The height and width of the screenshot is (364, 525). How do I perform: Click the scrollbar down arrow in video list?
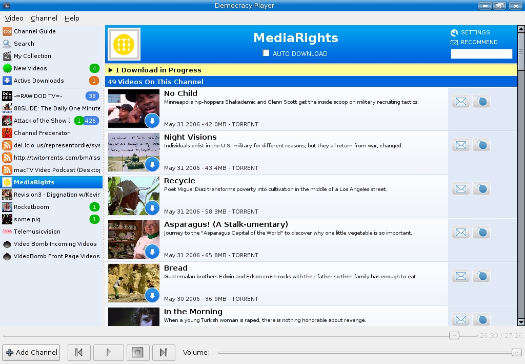point(521,322)
